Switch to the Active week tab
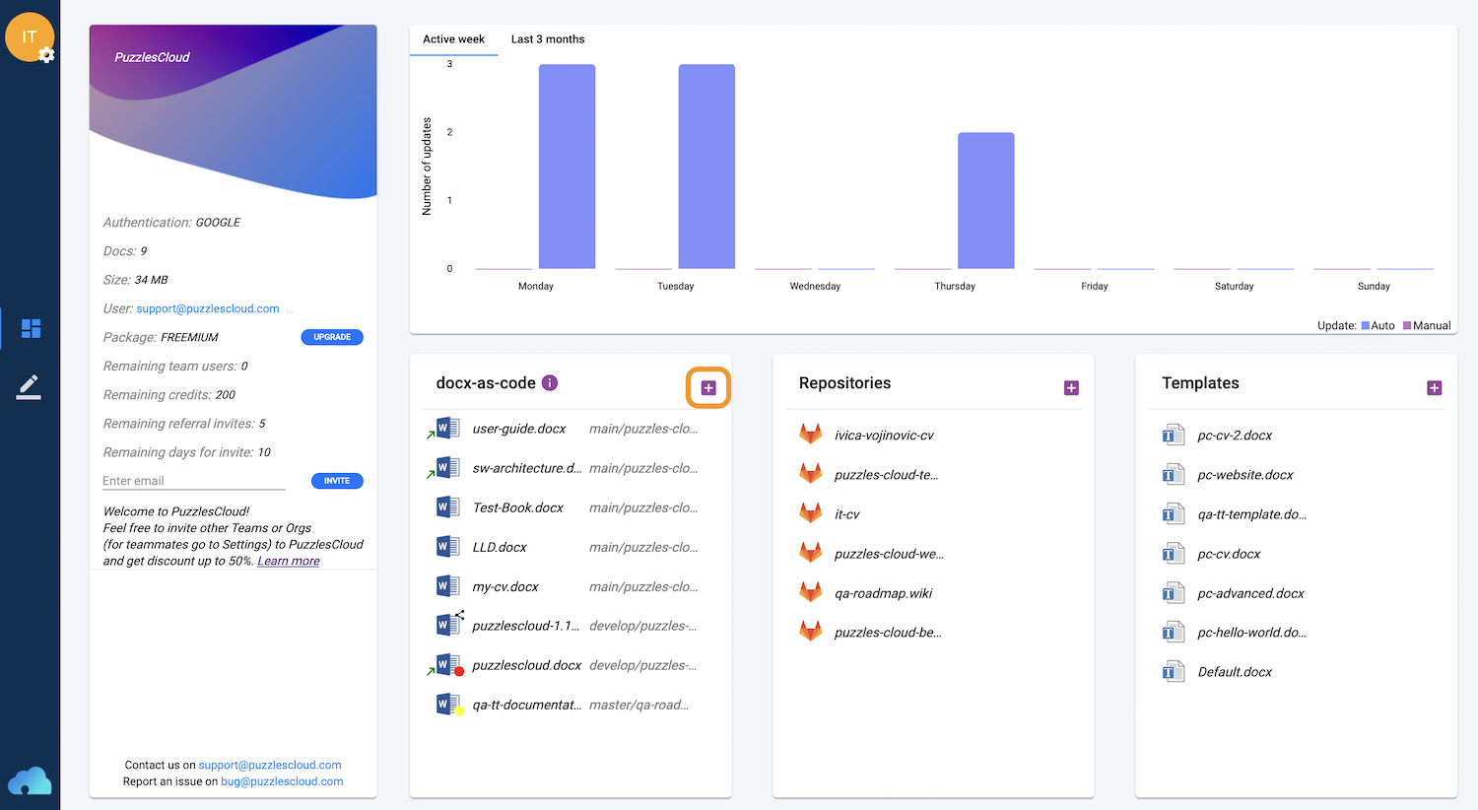 pyautogui.click(x=453, y=39)
